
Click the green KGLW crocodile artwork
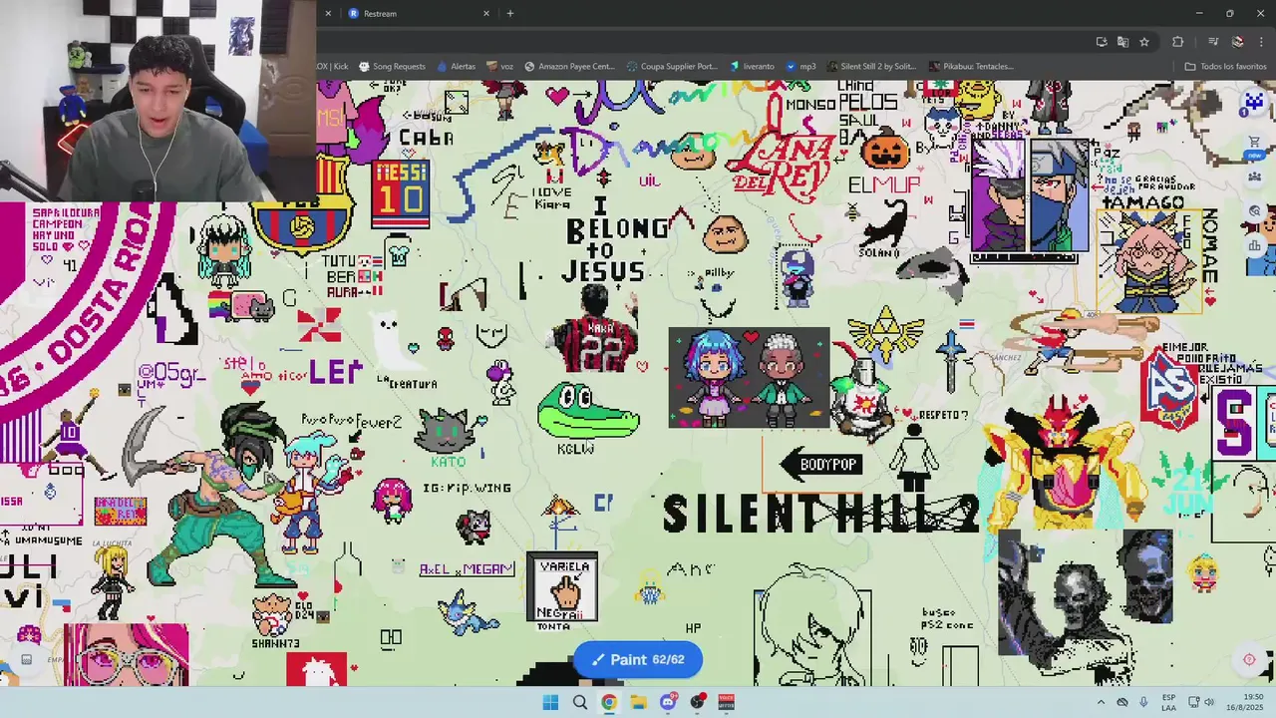pos(588,413)
